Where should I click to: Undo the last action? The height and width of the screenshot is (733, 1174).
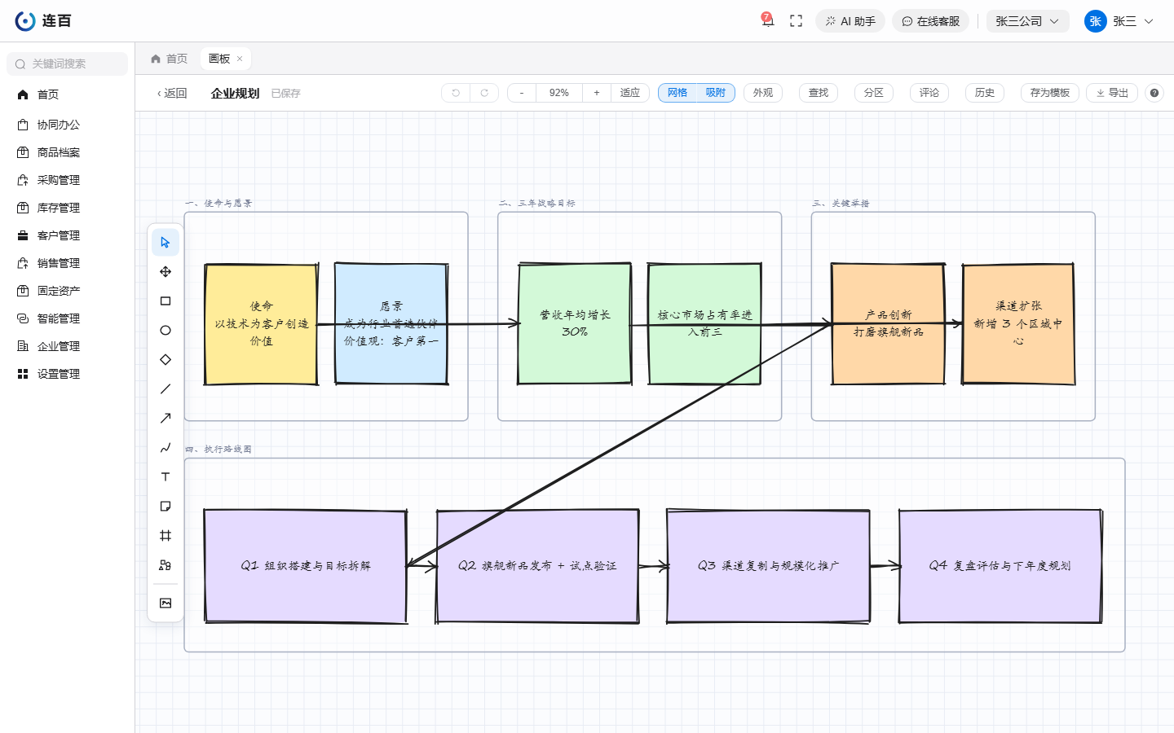pos(456,93)
